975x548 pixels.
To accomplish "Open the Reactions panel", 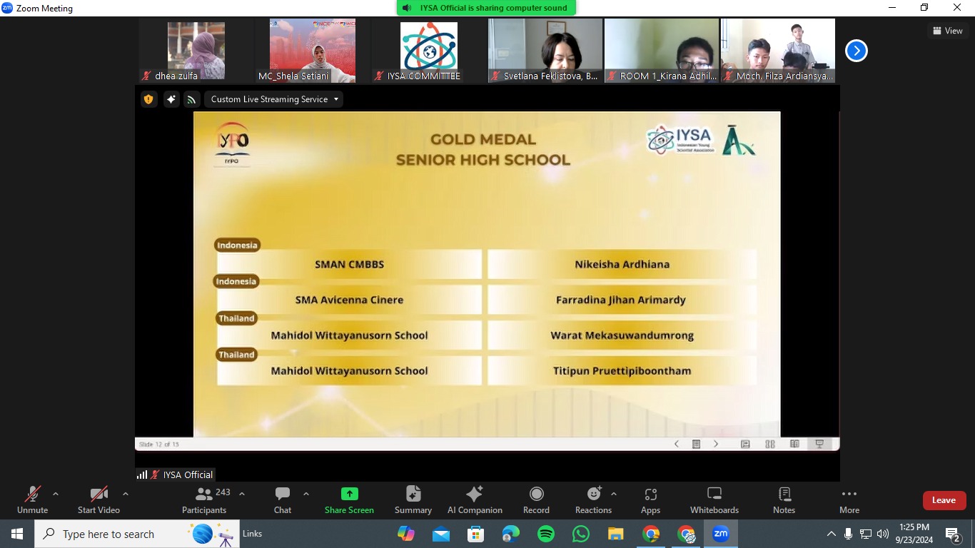I will click(x=593, y=499).
